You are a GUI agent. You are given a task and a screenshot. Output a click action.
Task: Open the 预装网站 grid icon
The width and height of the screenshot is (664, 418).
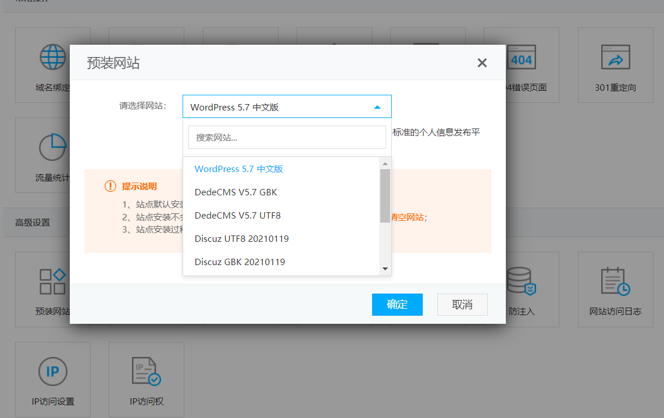(x=52, y=281)
